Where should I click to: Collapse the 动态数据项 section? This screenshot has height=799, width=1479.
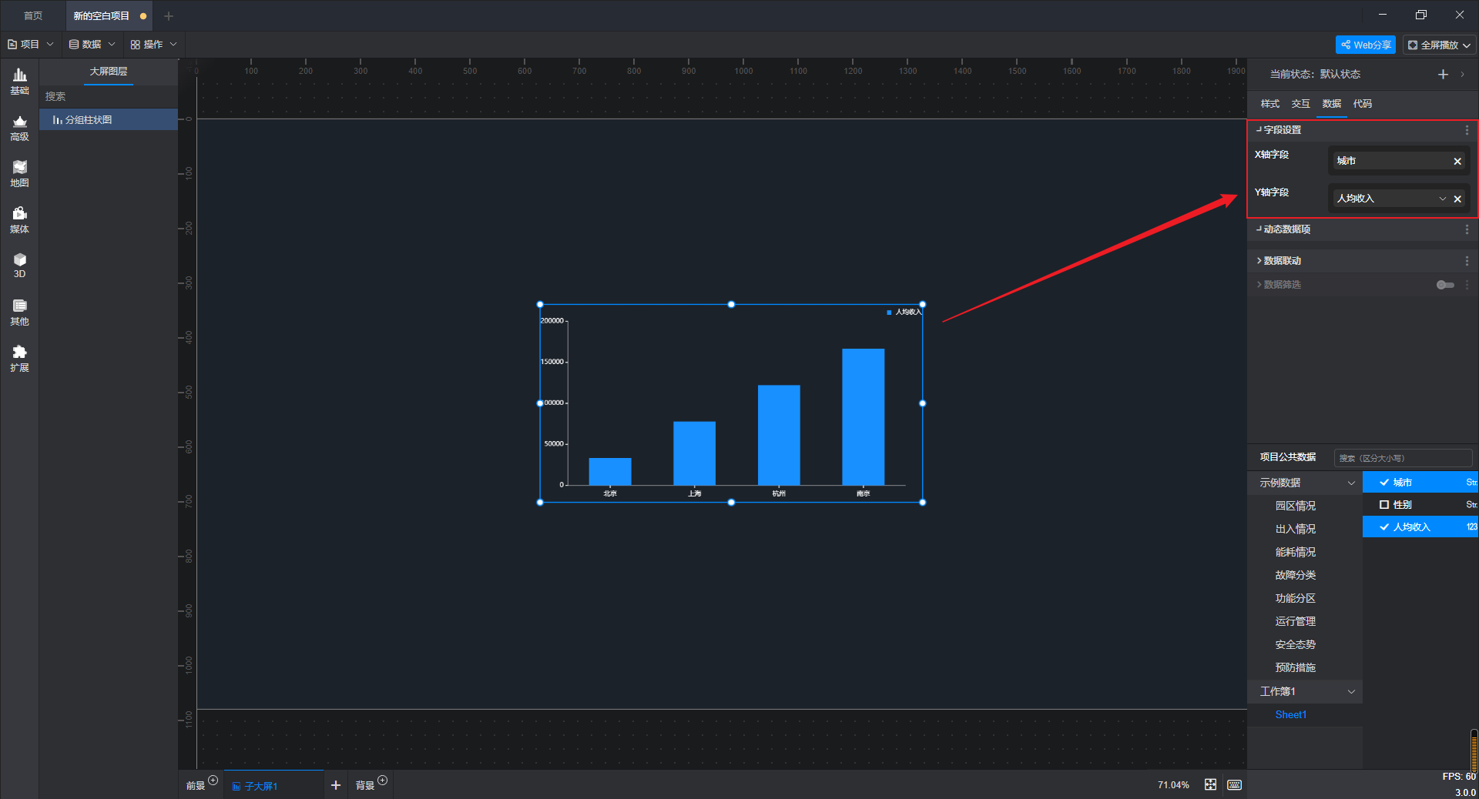coord(1259,229)
